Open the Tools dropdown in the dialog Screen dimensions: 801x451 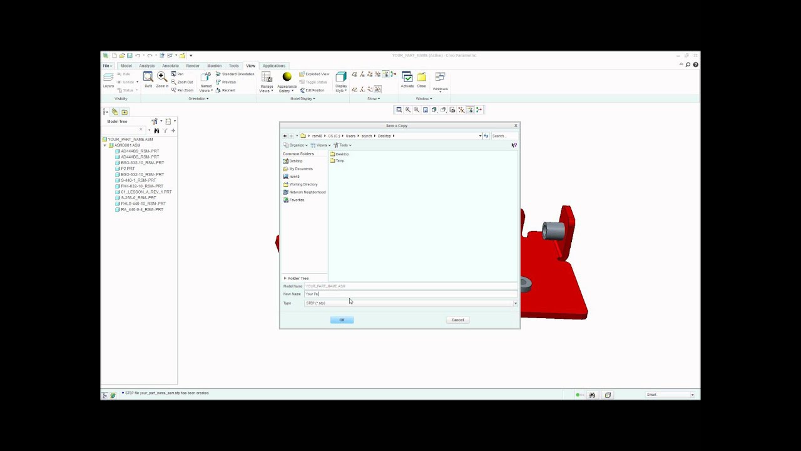pos(342,145)
